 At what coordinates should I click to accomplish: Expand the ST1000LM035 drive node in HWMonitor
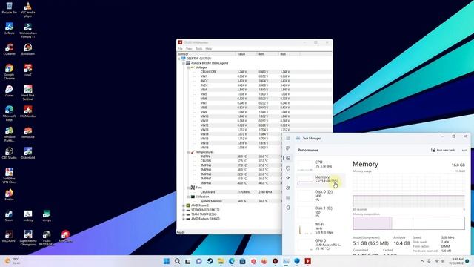click(184, 210)
